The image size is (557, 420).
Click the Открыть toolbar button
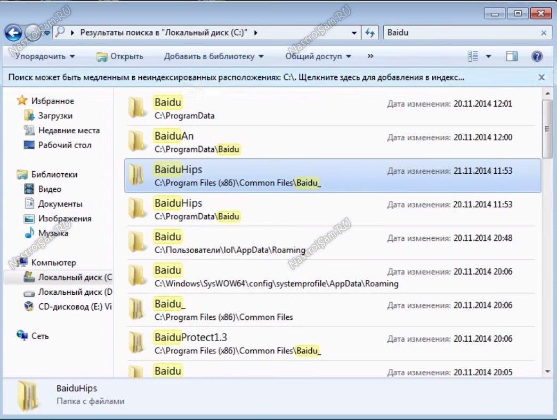120,56
